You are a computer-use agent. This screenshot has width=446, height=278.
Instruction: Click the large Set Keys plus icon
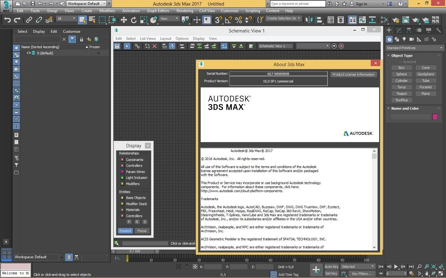click(316, 270)
